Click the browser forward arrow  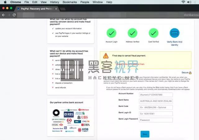[9, 15]
